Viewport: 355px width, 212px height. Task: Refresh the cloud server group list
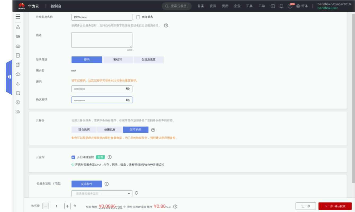click(x=136, y=193)
